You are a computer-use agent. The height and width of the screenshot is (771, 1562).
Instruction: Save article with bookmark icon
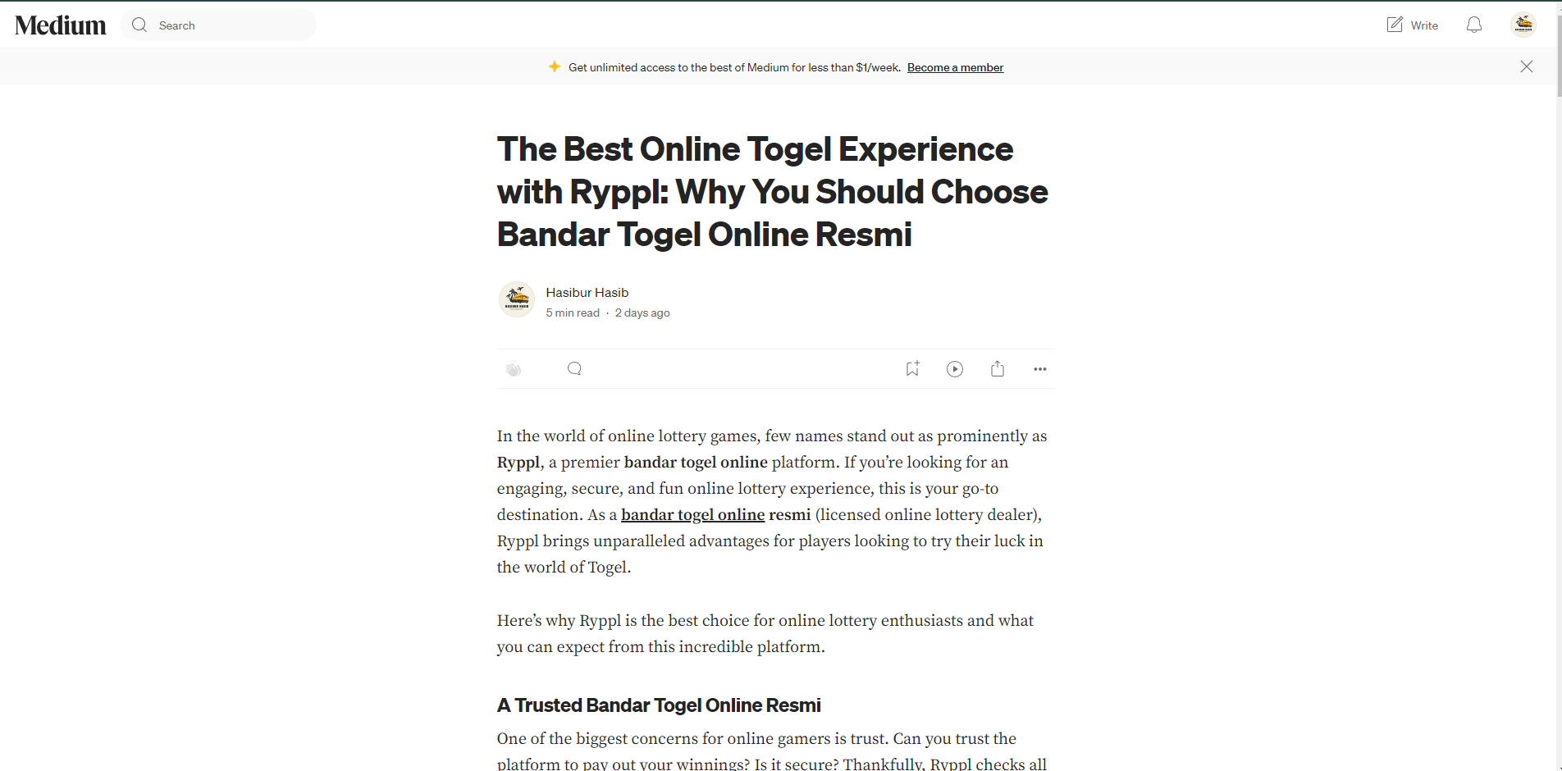(x=912, y=369)
